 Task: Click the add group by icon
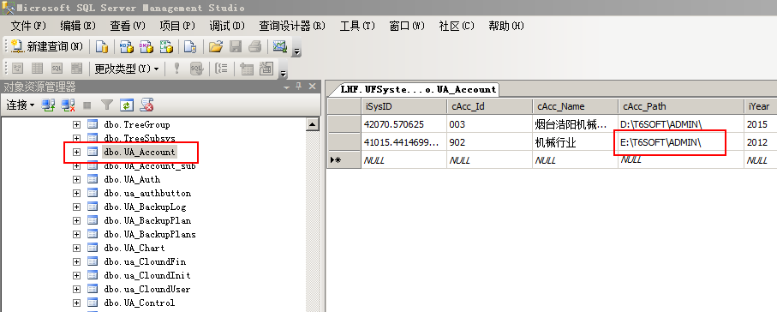point(222,69)
